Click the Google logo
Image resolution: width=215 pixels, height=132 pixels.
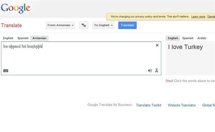15,8
